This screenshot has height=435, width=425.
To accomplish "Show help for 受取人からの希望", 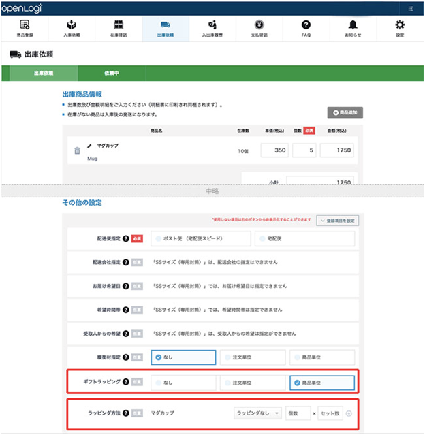I will point(126,334).
